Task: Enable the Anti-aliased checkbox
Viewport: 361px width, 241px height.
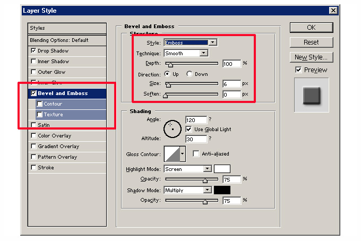Action: pos(196,154)
